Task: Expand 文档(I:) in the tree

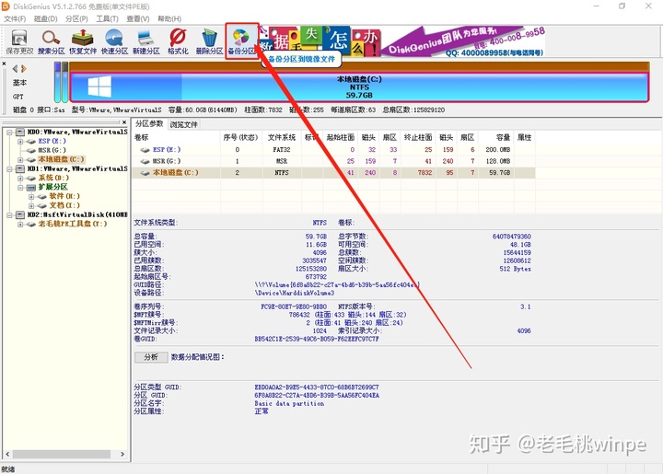Action: (x=31, y=206)
